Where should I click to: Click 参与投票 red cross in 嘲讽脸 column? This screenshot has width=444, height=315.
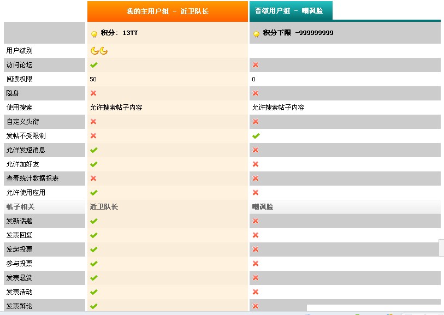click(256, 264)
